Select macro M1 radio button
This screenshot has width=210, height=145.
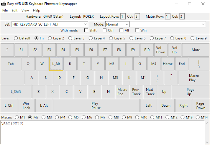[17, 117]
